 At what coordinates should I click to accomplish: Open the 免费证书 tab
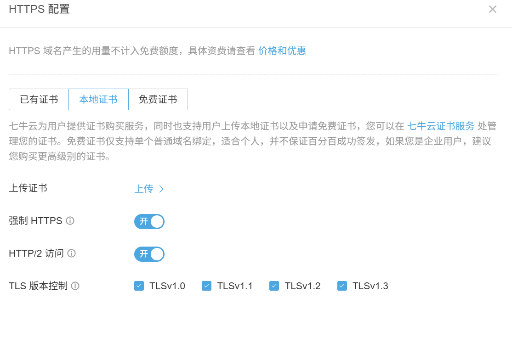[158, 100]
